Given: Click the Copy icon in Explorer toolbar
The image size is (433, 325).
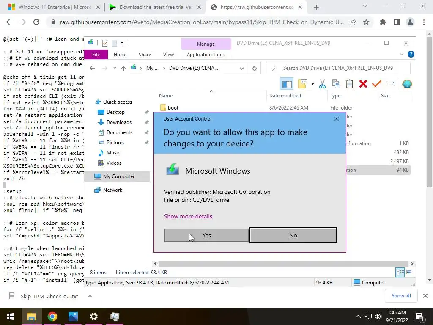Looking at the screenshot, I should [x=336, y=84].
